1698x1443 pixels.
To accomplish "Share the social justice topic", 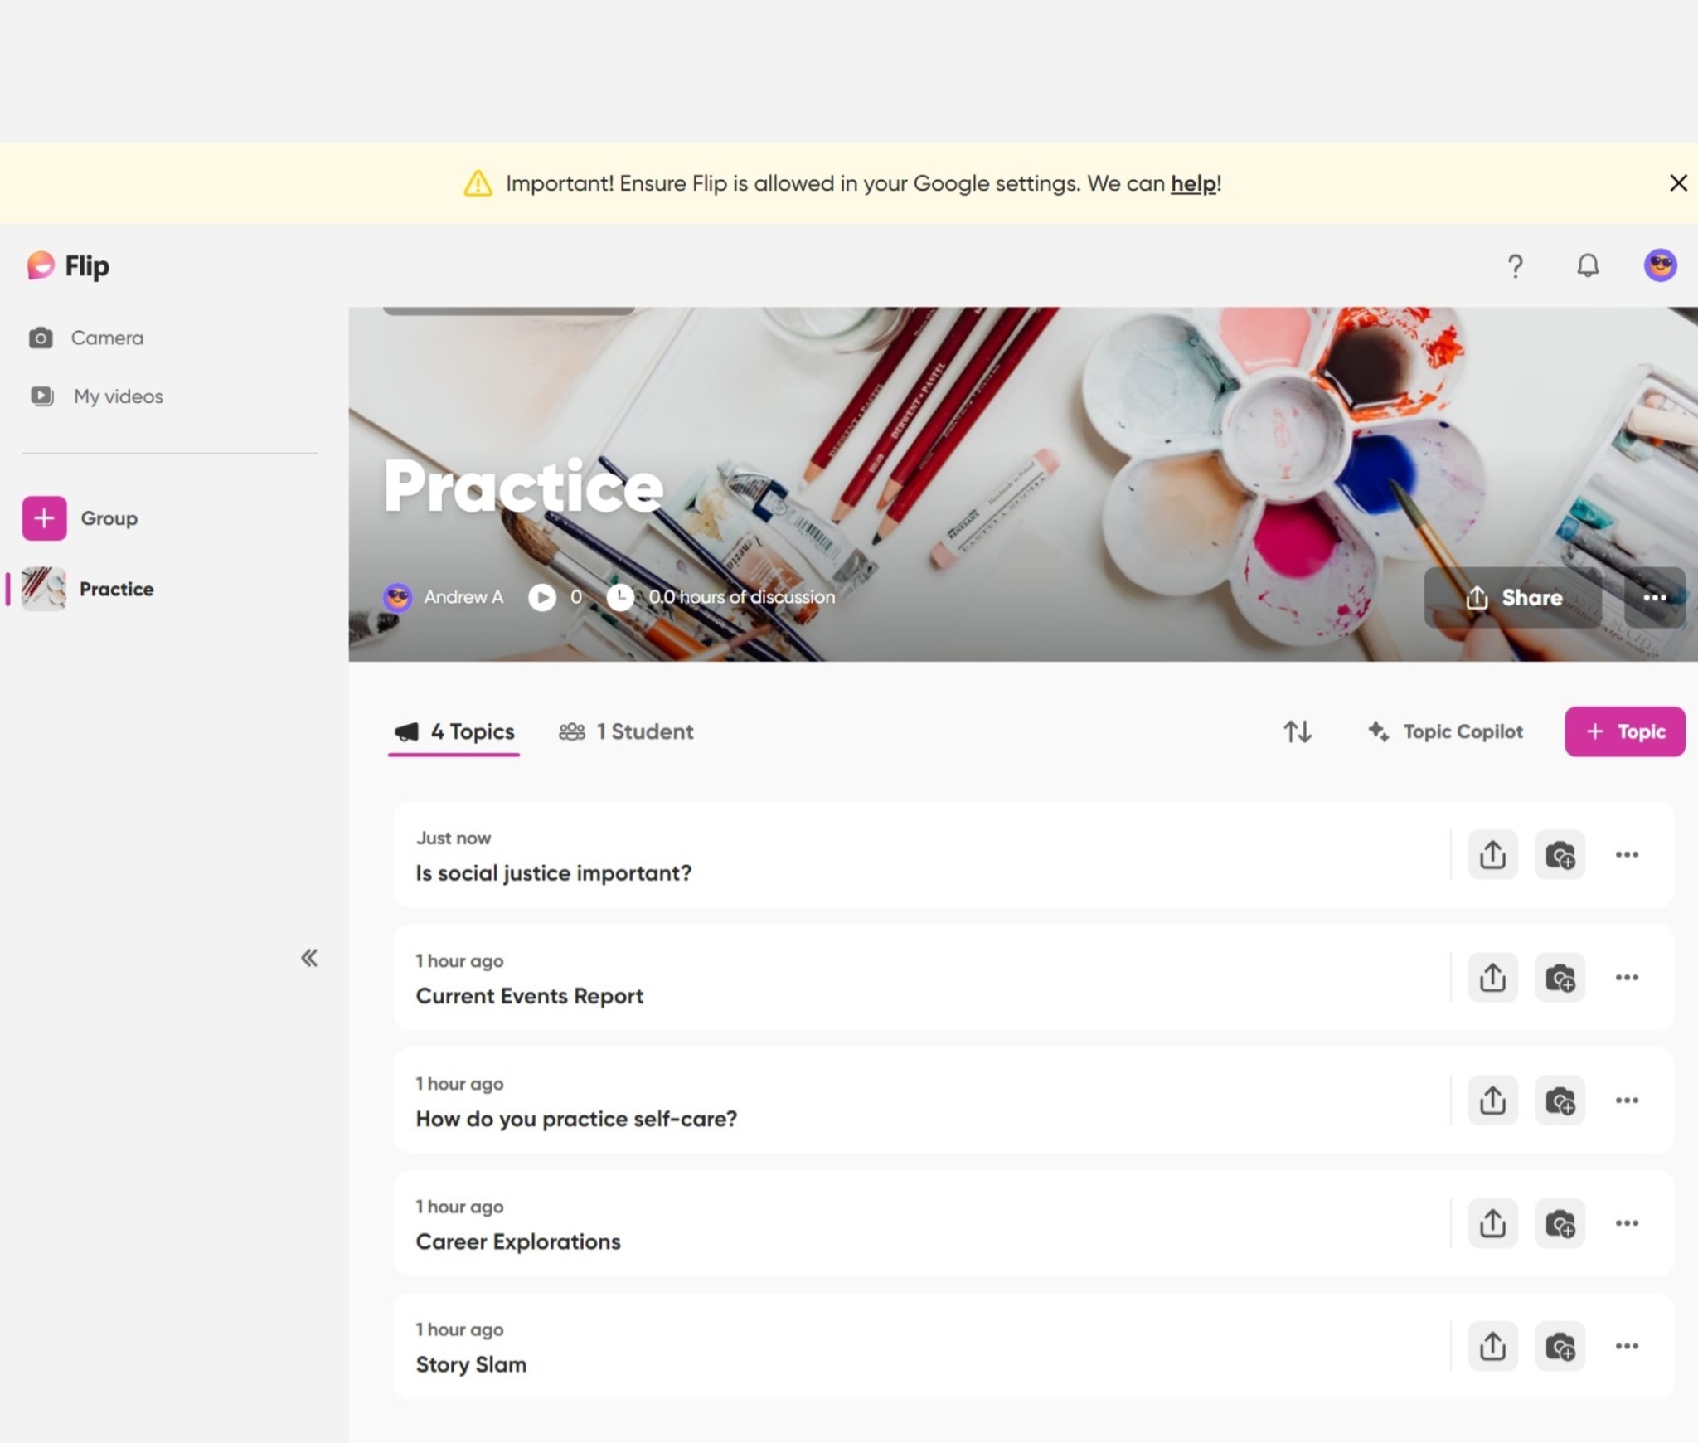I will tap(1492, 854).
